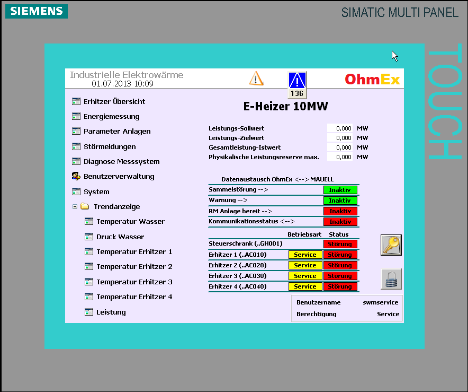Click the Gesamtleistung-Istwert value field
This screenshot has width=468, height=392.
tap(340, 147)
